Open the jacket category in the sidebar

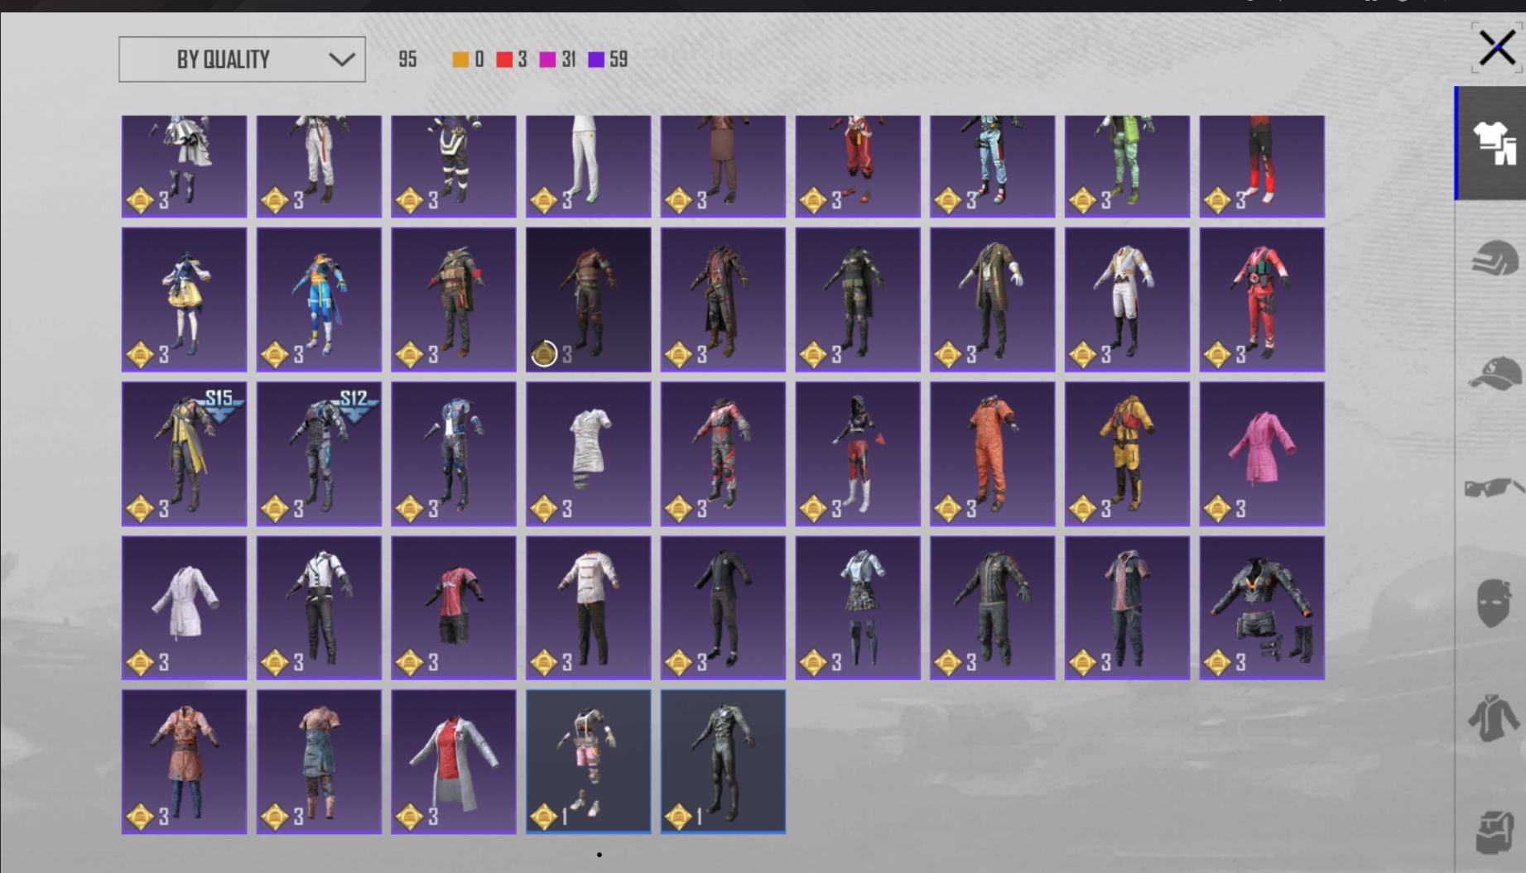click(1495, 717)
